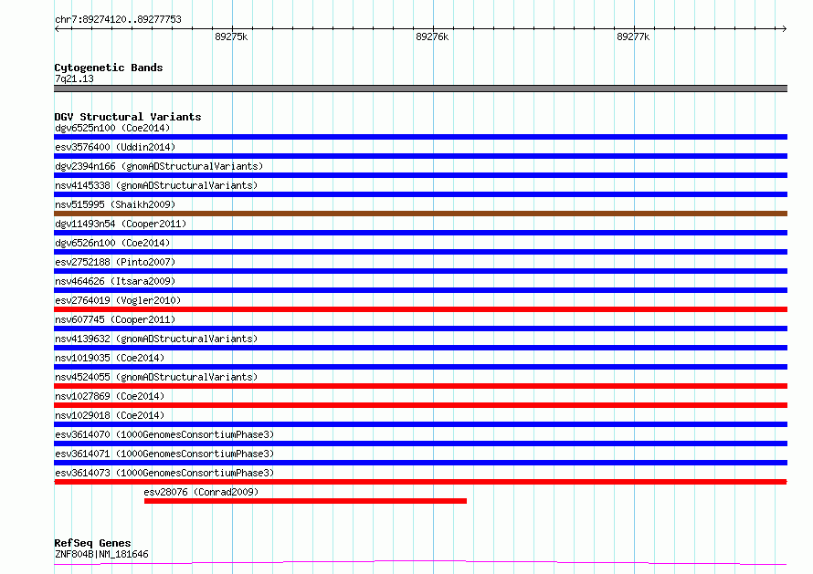813x574 pixels.
Task: Click the left arrow on the ruler
Action: click(x=57, y=28)
